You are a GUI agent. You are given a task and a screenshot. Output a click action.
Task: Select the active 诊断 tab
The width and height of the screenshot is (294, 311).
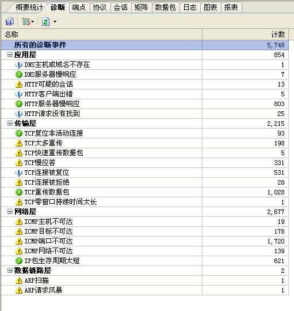[58, 8]
